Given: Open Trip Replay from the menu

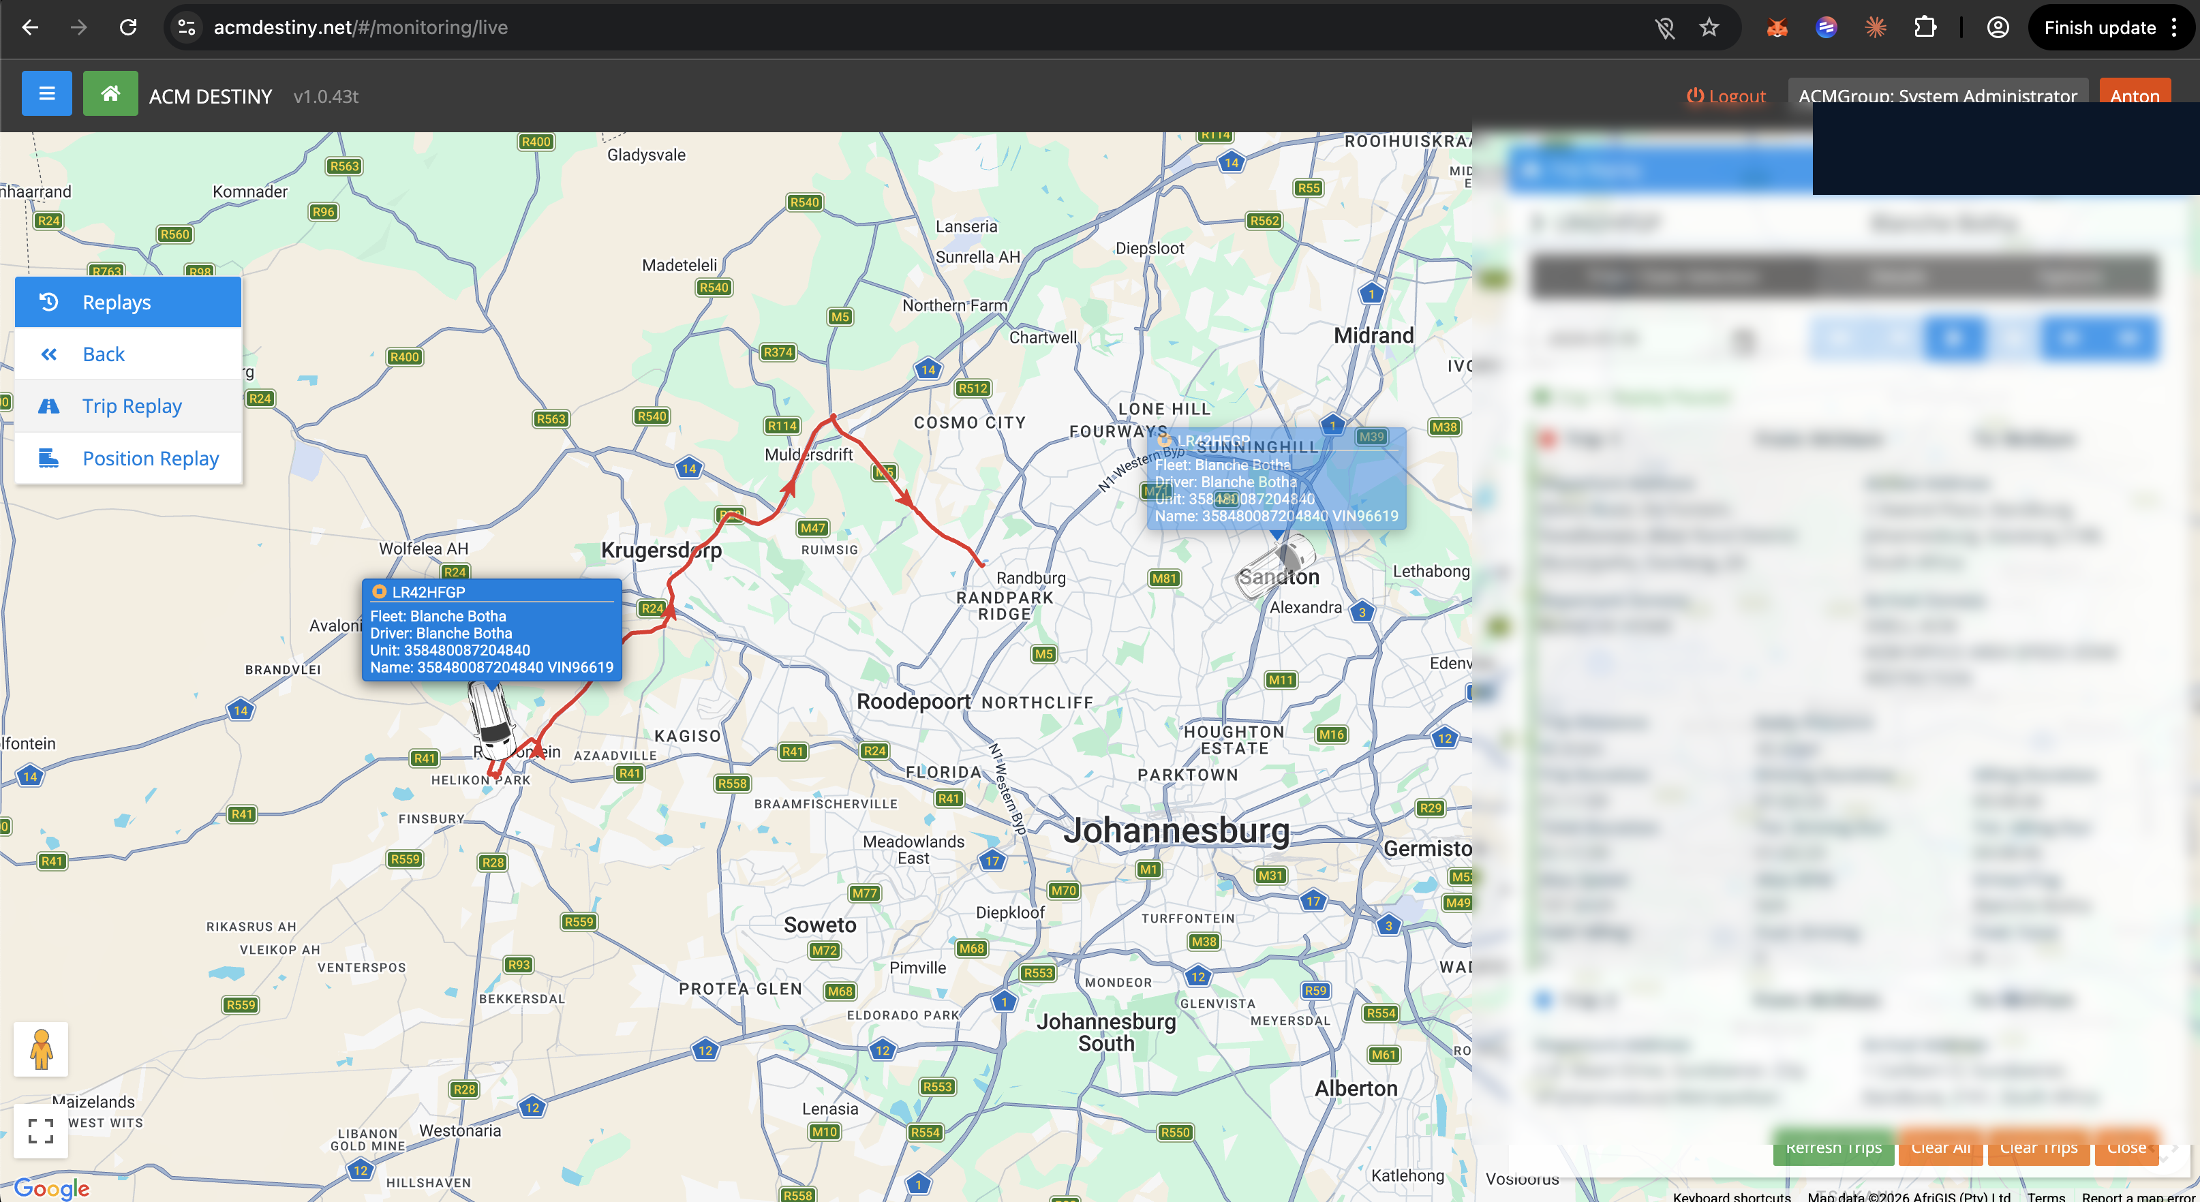Looking at the screenshot, I should (128, 405).
